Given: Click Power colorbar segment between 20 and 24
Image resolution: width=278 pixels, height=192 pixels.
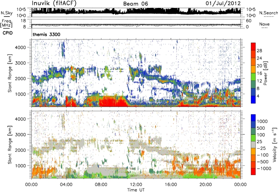Looking at the screenshot, I should (253, 62).
